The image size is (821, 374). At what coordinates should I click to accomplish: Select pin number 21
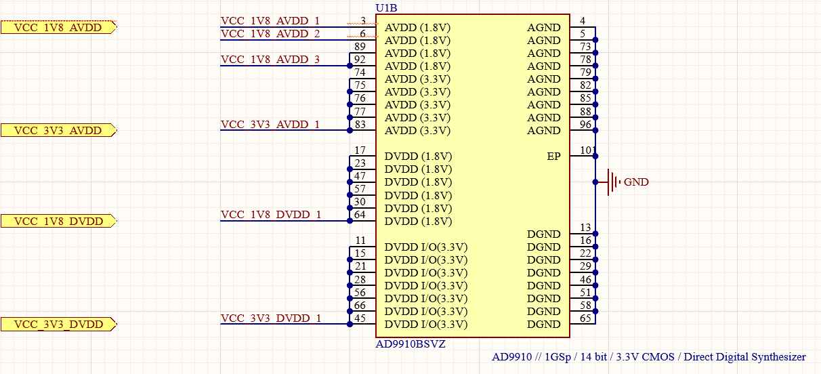tap(360, 266)
